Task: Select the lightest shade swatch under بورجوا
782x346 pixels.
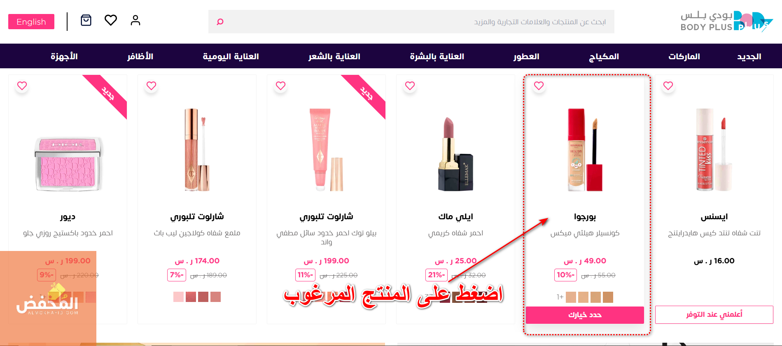Action: pos(571,297)
